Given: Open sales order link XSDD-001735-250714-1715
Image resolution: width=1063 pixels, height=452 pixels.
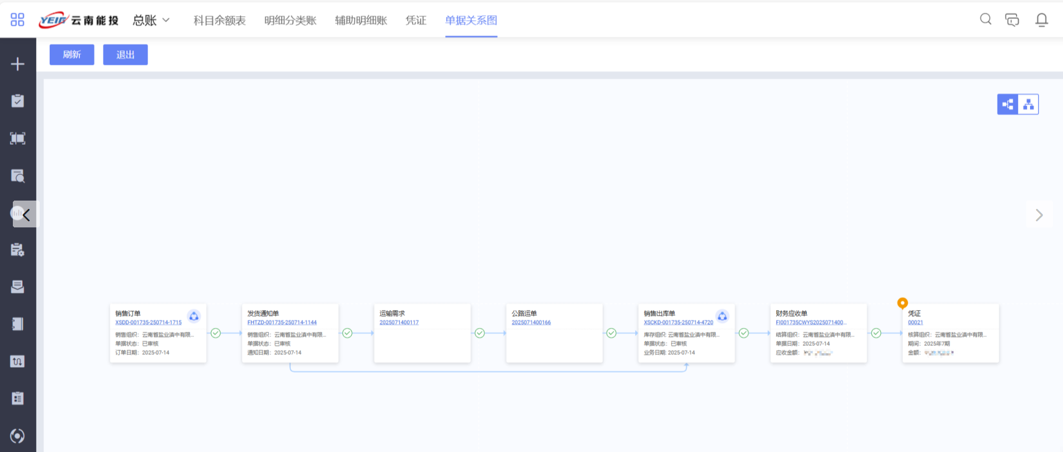Looking at the screenshot, I should pyautogui.click(x=148, y=322).
